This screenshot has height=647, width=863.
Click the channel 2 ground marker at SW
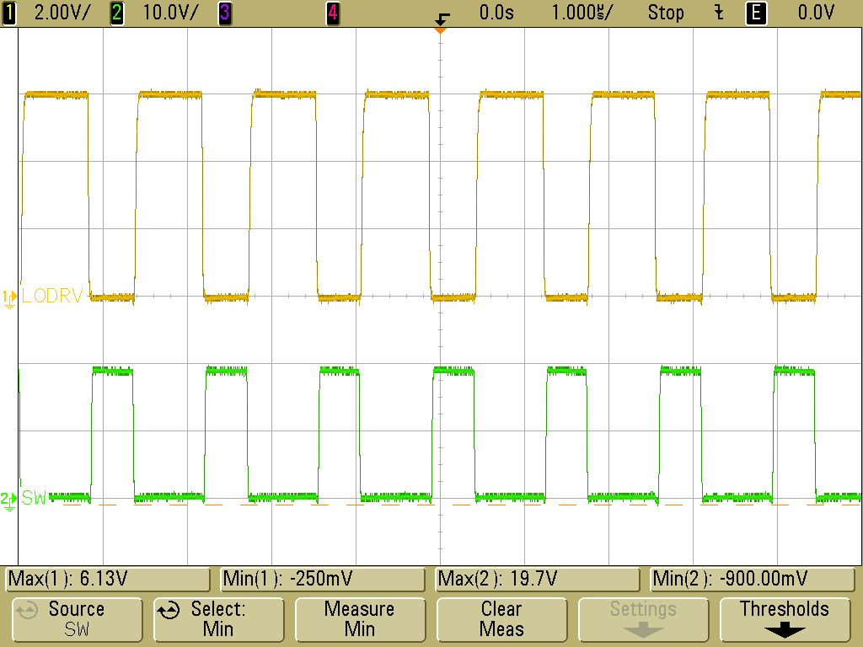coord(9,500)
